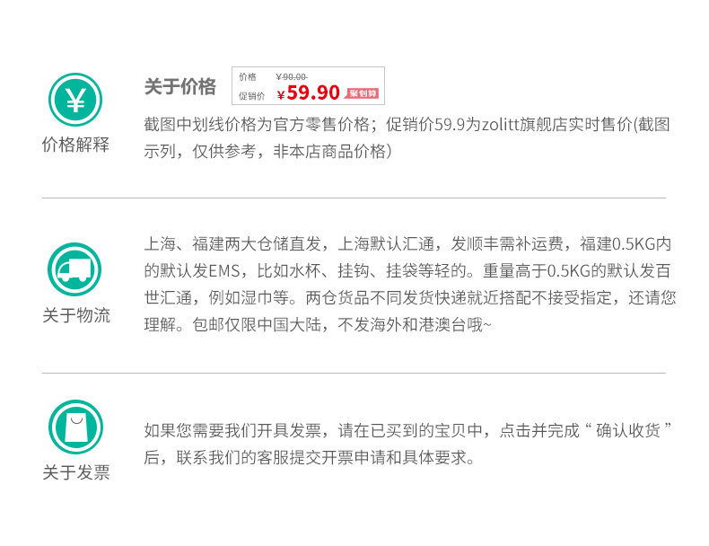The height and width of the screenshot is (546, 709).
Task: Click the crossed-out ¥90.00 price
Action: point(291,77)
